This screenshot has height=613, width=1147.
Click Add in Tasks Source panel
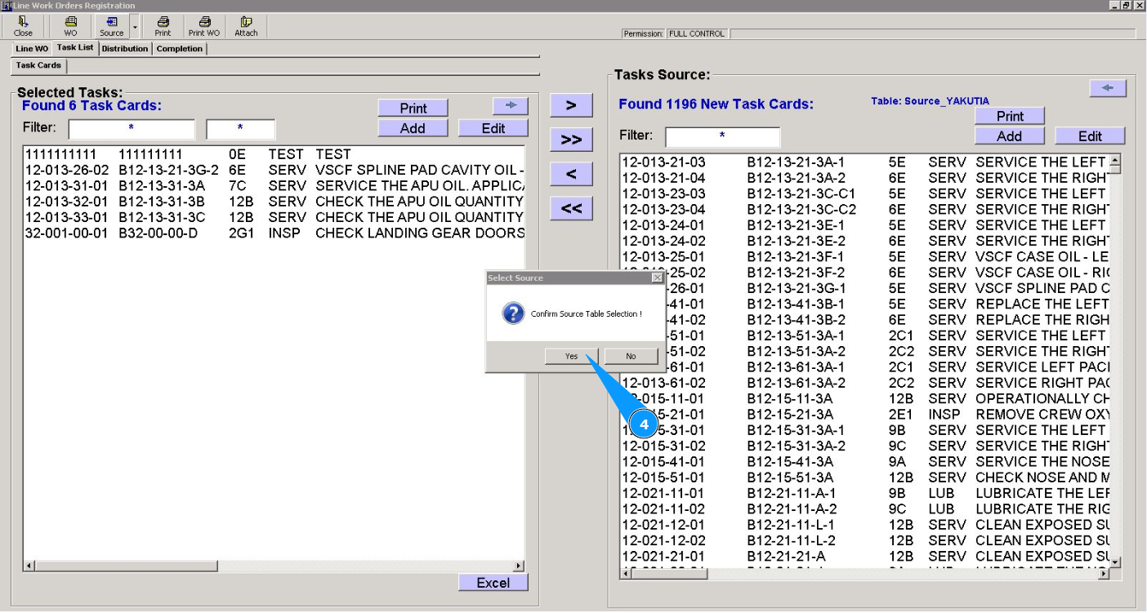point(1011,136)
